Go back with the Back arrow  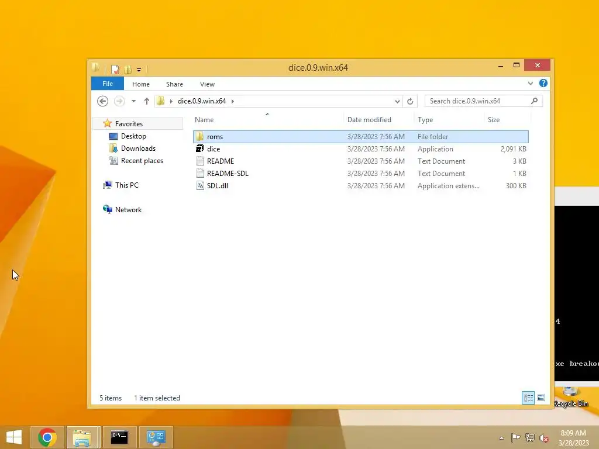pyautogui.click(x=103, y=101)
